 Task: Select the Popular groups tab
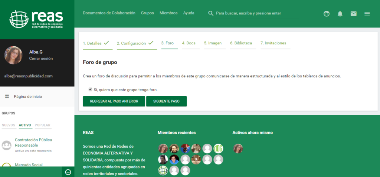click(x=42, y=125)
